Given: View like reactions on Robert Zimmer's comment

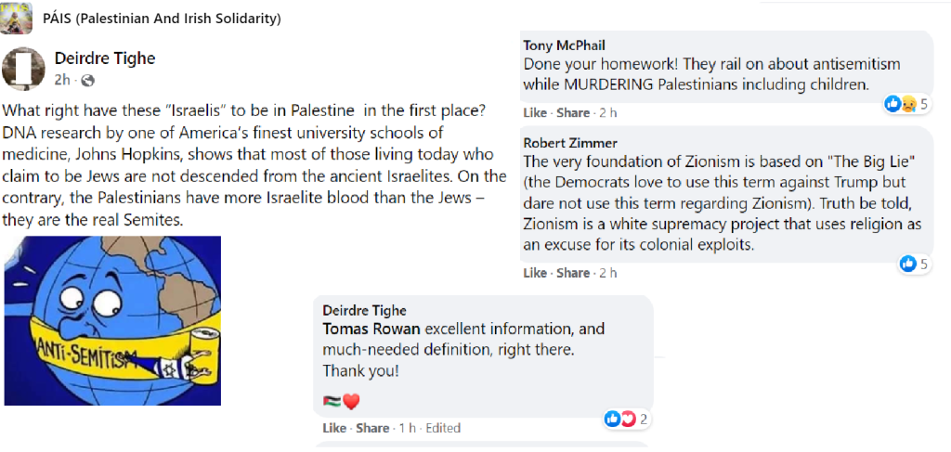Looking at the screenshot, I should (914, 265).
